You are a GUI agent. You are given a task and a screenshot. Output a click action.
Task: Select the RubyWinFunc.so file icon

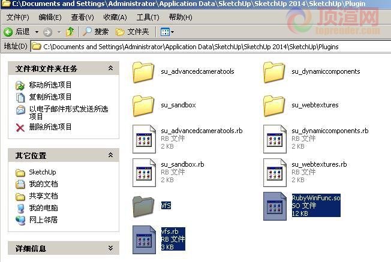click(275, 206)
